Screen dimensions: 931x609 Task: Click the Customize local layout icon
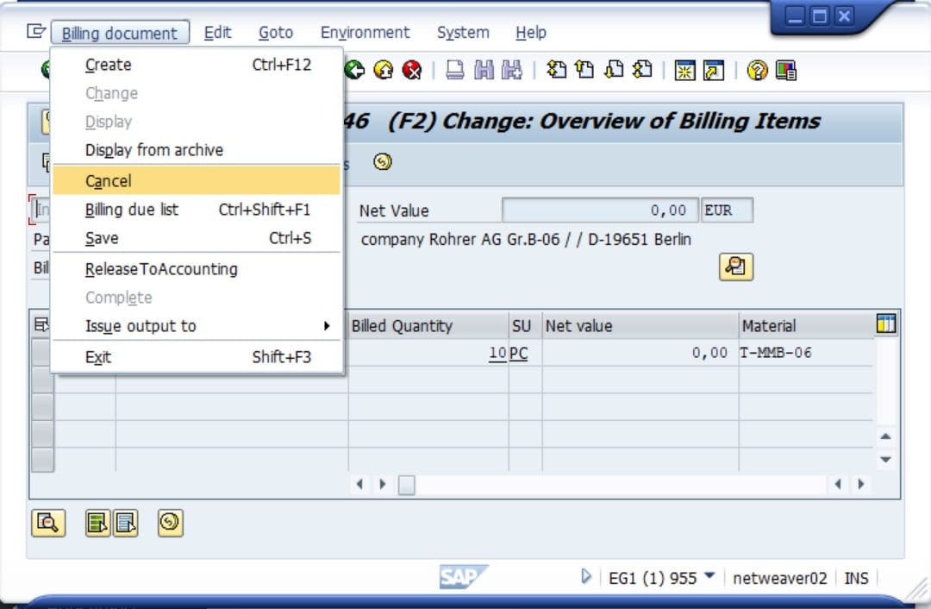coord(785,70)
